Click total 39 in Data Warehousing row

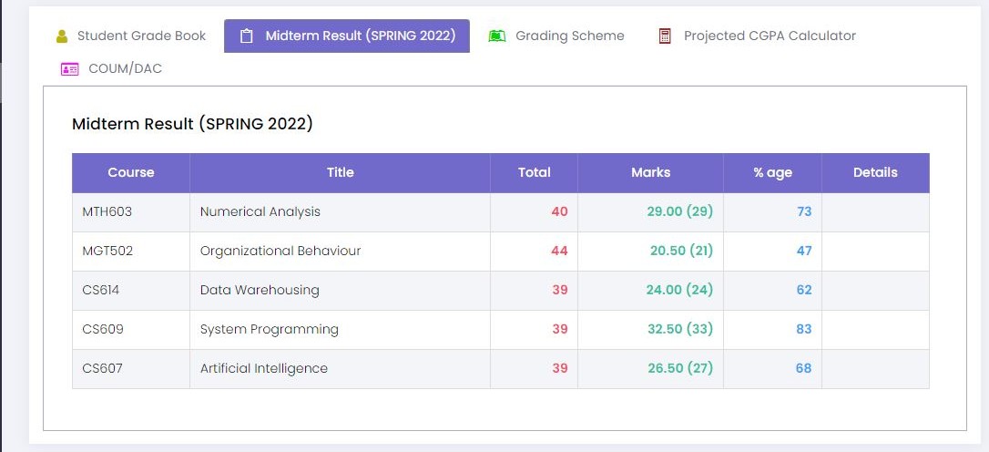pyautogui.click(x=559, y=291)
